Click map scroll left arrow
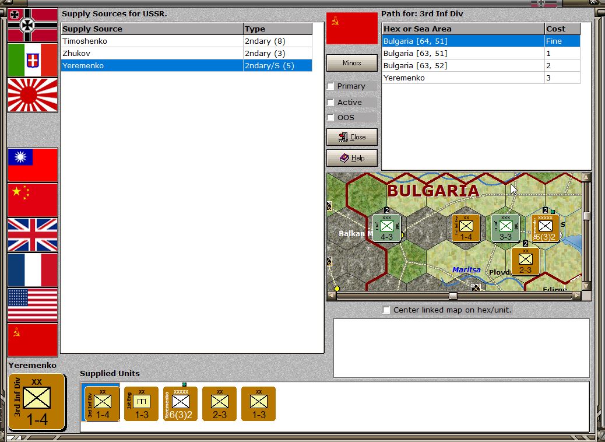 coord(332,296)
